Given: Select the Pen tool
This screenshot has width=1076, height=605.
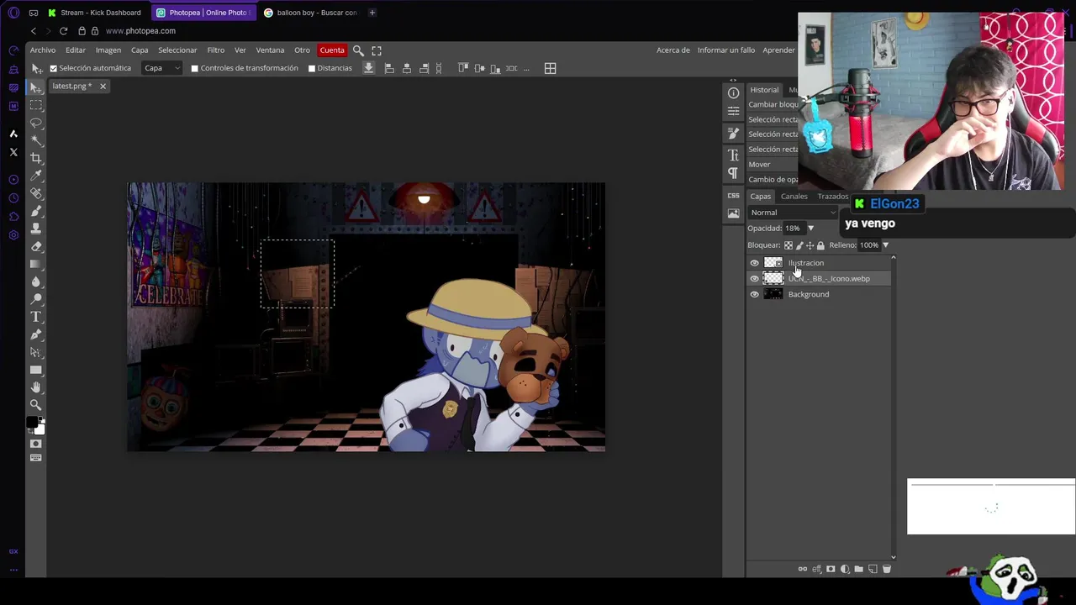Looking at the screenshot, I should pos(36,334).
